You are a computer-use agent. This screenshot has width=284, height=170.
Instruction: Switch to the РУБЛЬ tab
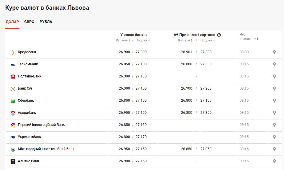coord(46,22)
